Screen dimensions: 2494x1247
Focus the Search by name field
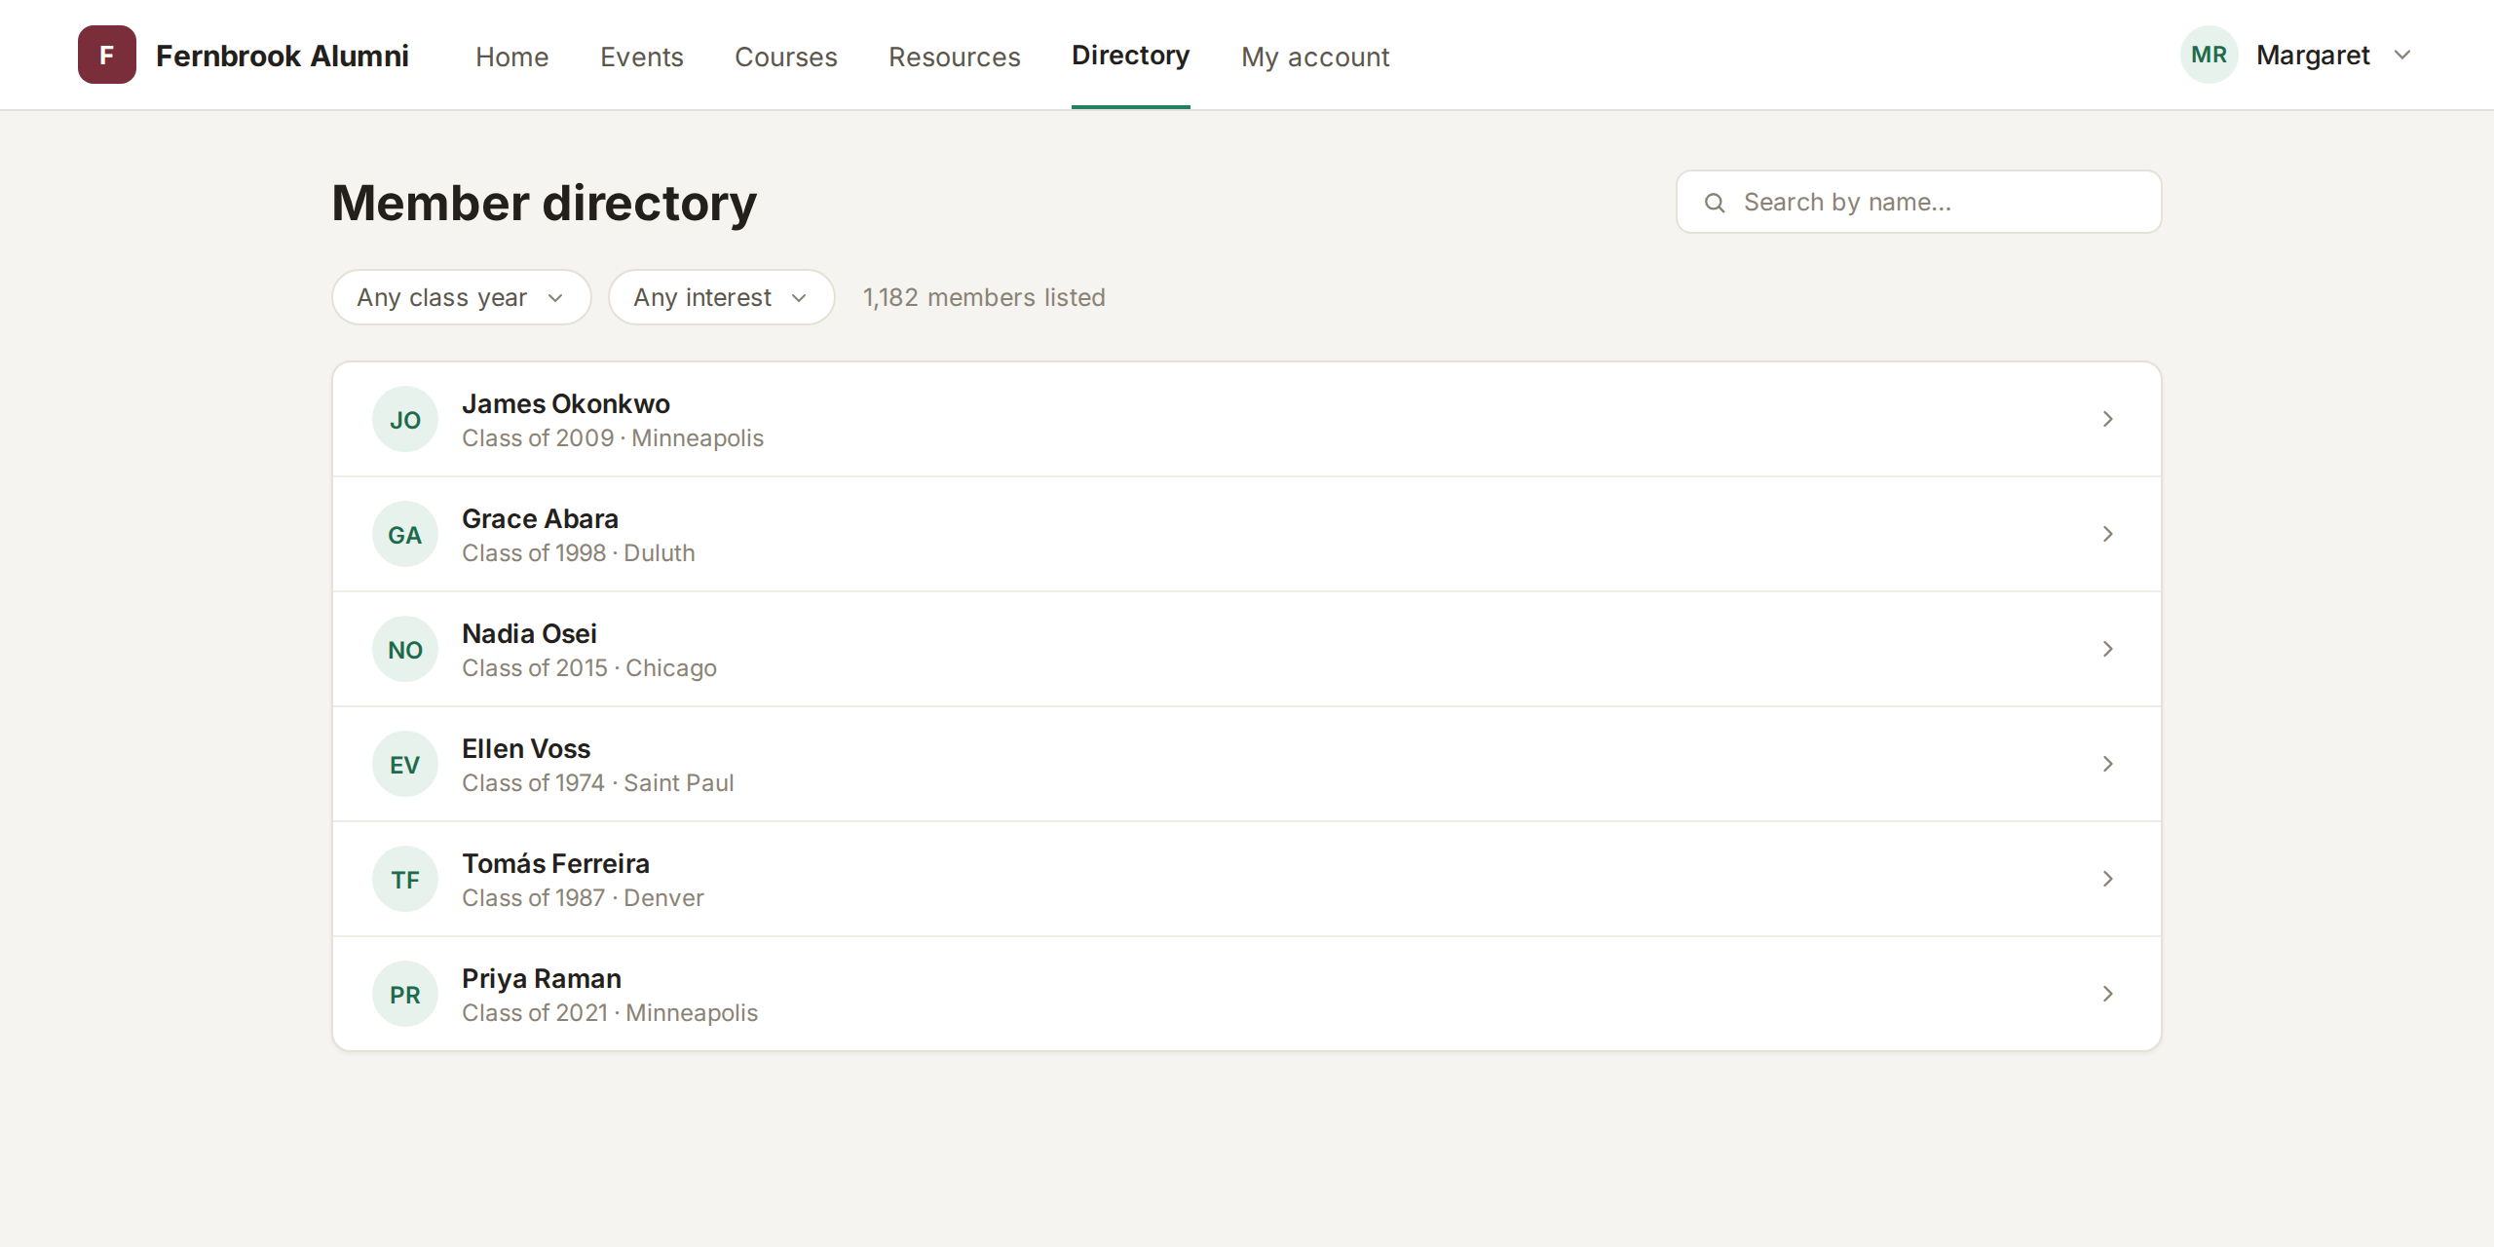click(x=1918, y=202)
